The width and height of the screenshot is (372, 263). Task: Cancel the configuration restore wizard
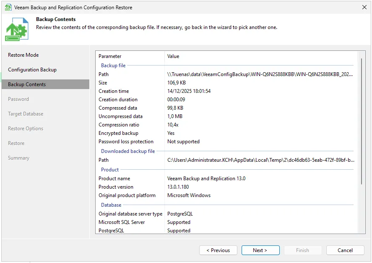(345, 250)
